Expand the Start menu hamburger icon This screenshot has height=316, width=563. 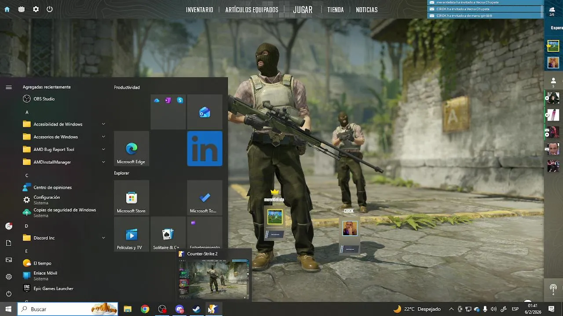[9, 87]
